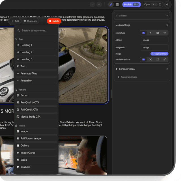The height and width of the screenshot is (181, 181).
Task: Edit the Image title field
Action: click(x=154, y=48)
